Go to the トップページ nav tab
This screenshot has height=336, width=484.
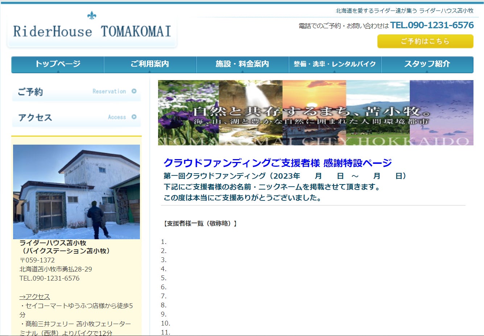(x=58, y=64)
